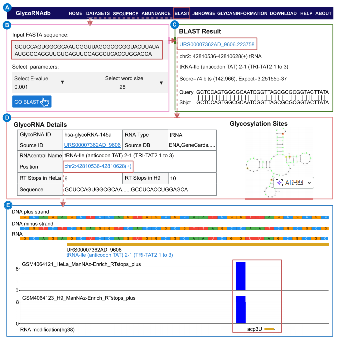
Task: Open the Select word size dropdown
Action: click(x=161, y=83)
